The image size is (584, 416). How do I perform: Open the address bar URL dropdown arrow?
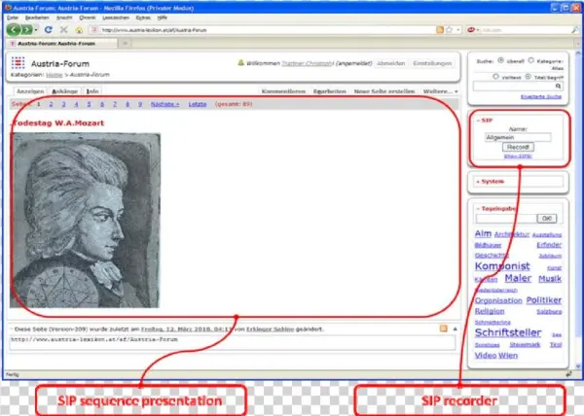point(458,30)
